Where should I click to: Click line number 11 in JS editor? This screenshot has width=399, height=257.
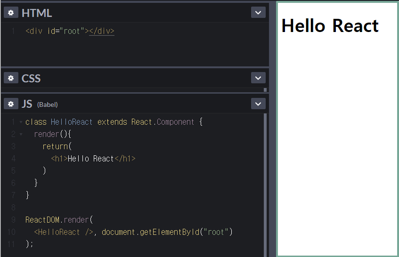pos(11,244)
